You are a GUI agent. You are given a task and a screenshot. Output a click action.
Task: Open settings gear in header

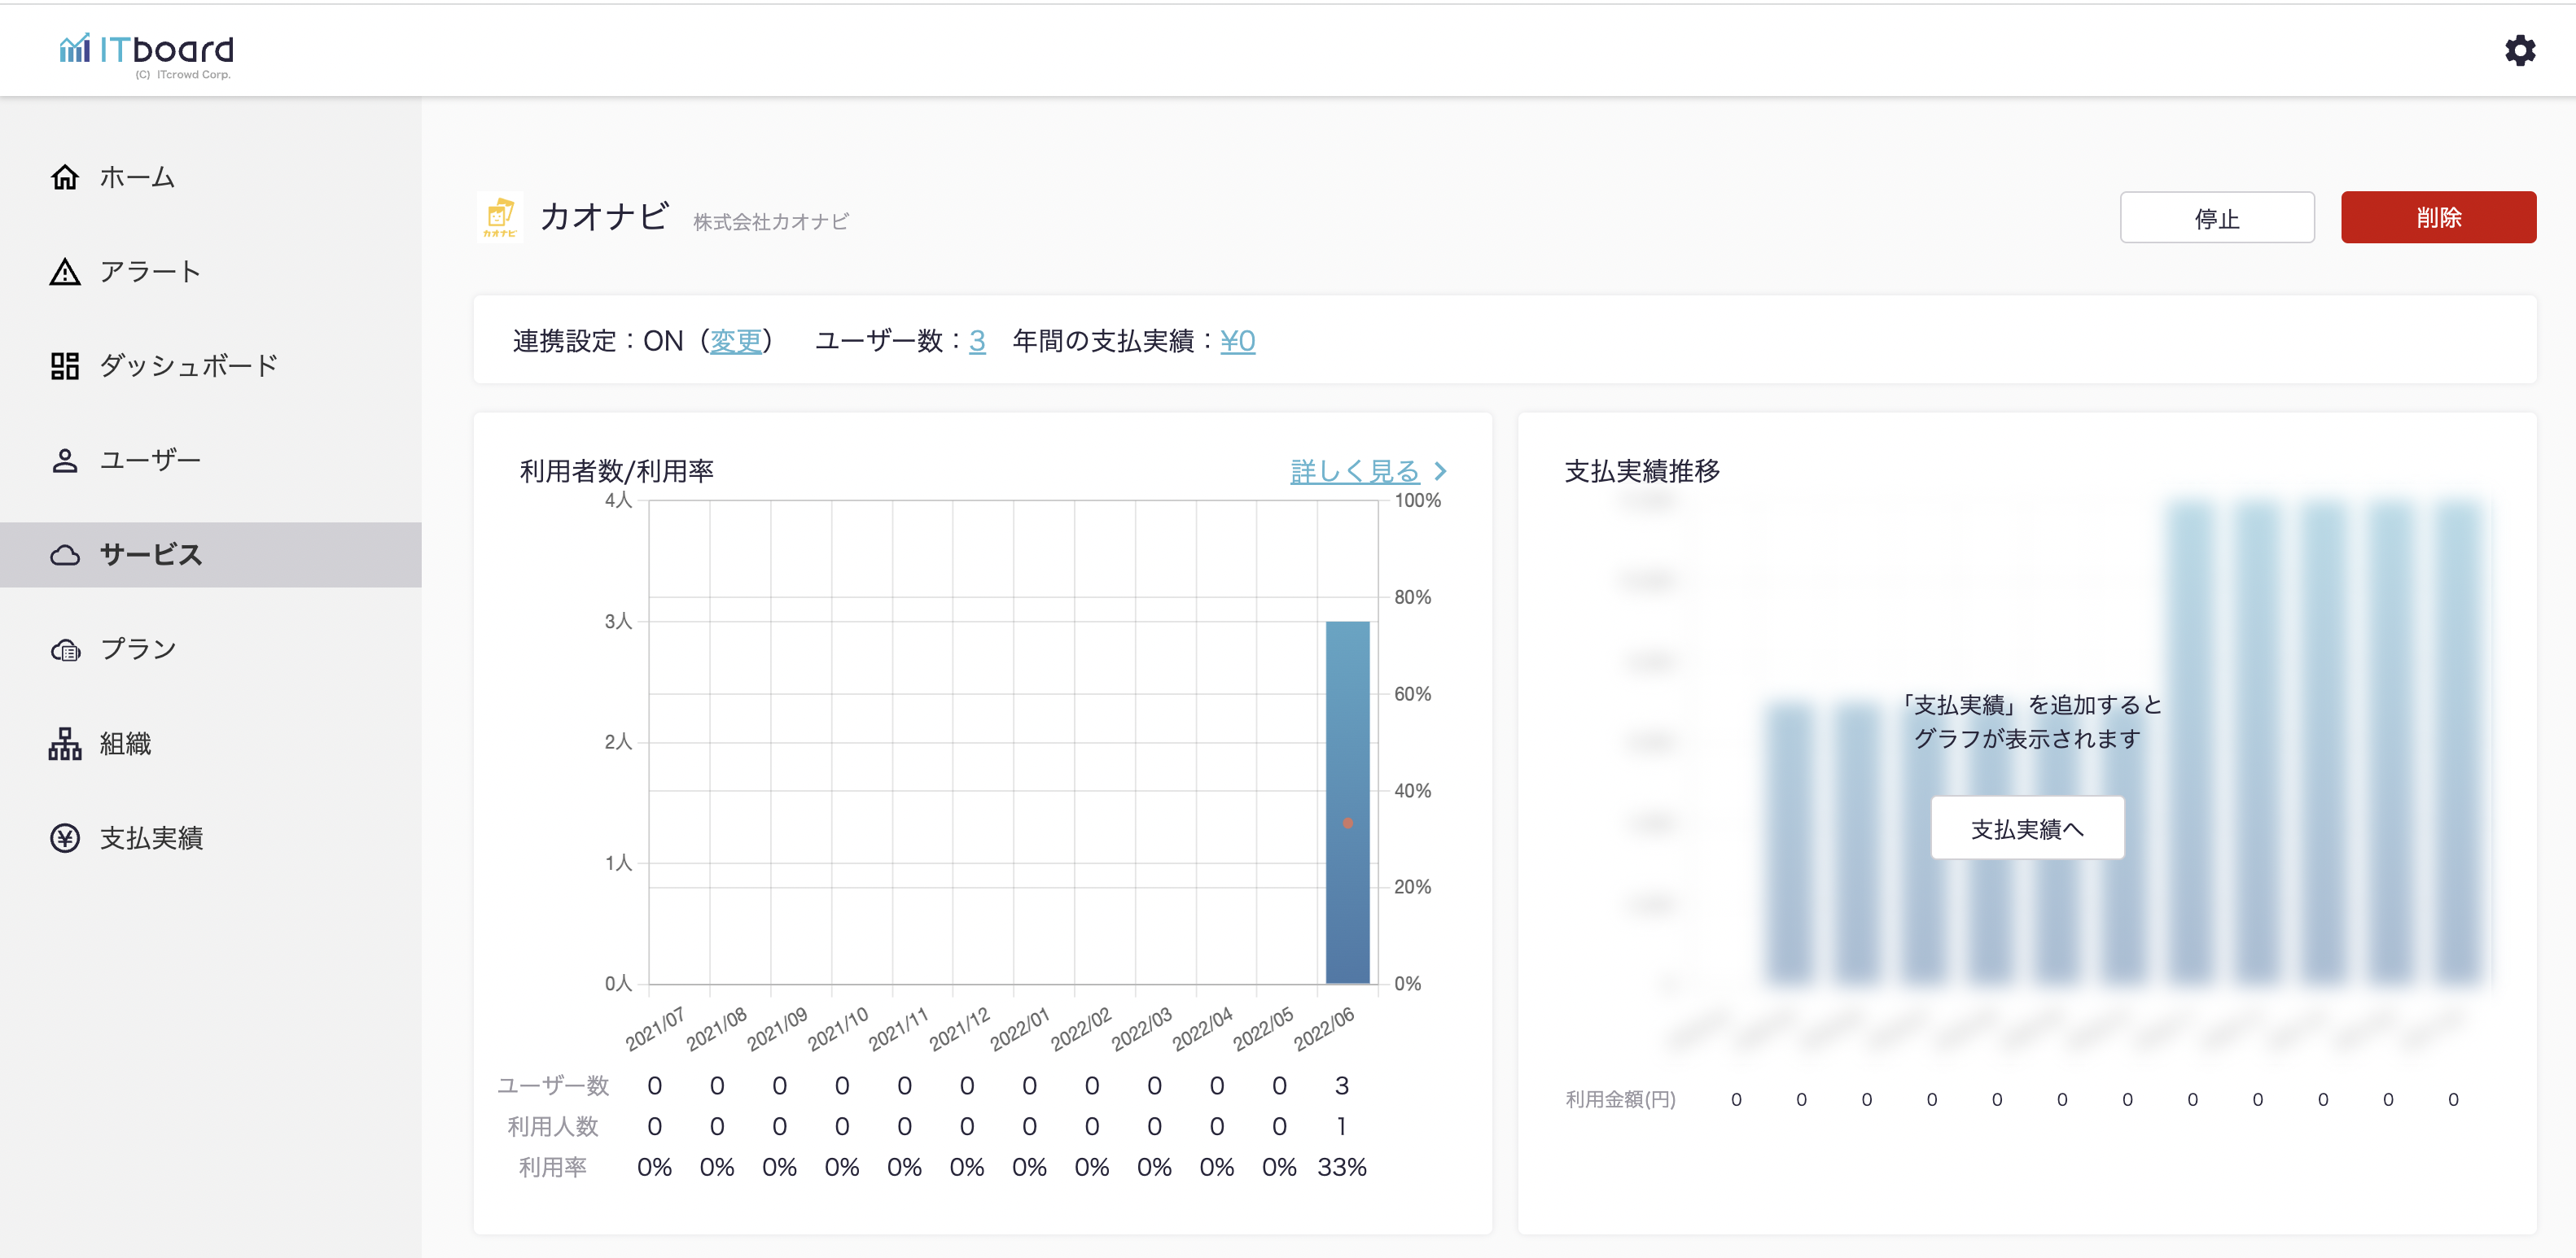(x=2519, y=50)
